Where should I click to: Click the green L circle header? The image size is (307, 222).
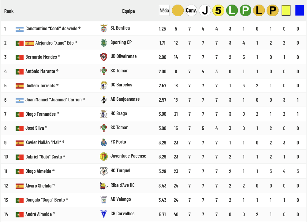tap(232, 11)
